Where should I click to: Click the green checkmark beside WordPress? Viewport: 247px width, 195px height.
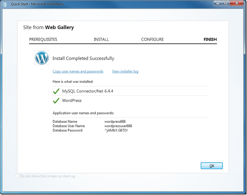(56, 101)
